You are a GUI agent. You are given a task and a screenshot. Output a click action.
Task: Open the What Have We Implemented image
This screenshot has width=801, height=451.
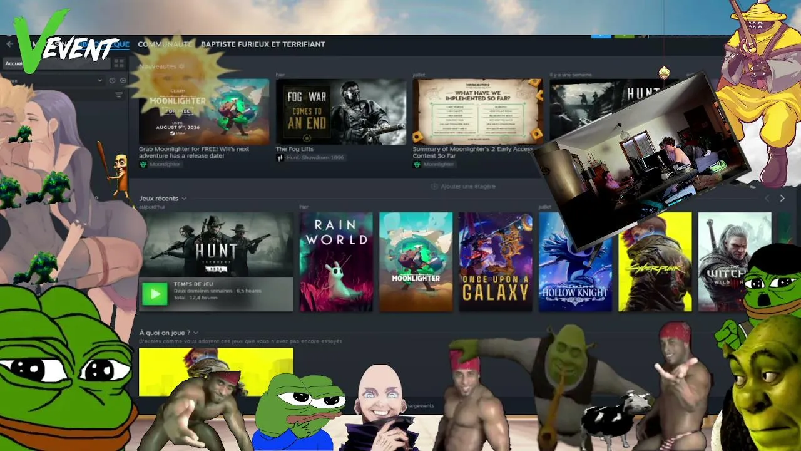[477, 111]
